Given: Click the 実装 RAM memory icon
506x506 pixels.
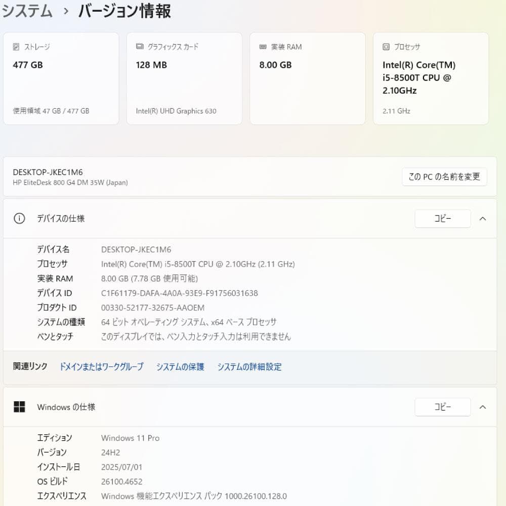Looking at the screenshot, I should (262, 47).
